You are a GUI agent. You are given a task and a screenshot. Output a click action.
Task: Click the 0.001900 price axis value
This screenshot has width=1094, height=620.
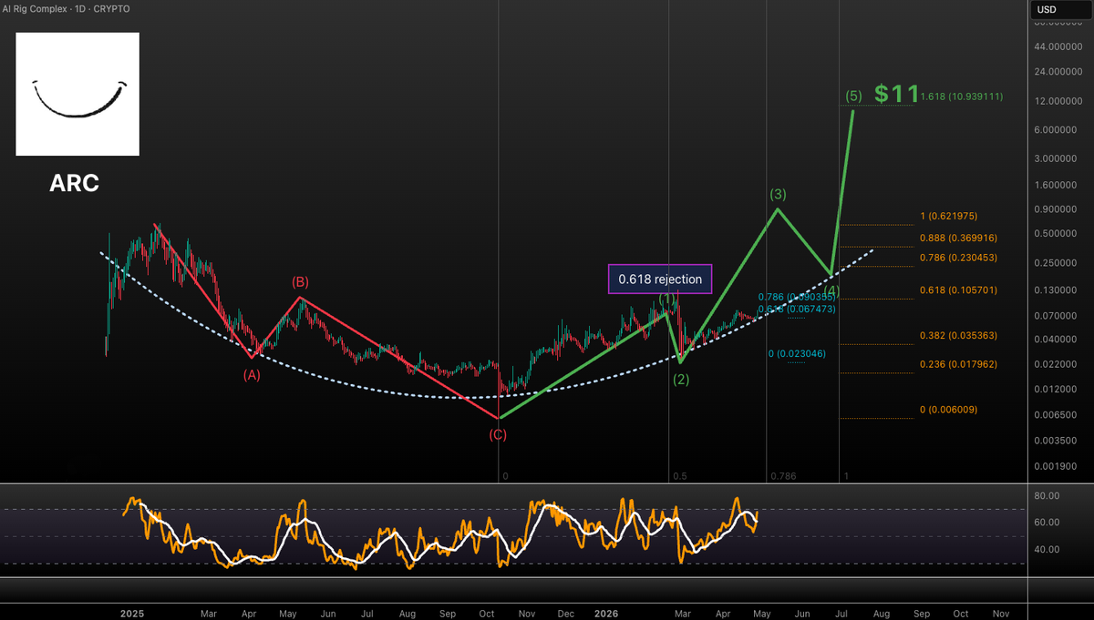click(1057, 465)
